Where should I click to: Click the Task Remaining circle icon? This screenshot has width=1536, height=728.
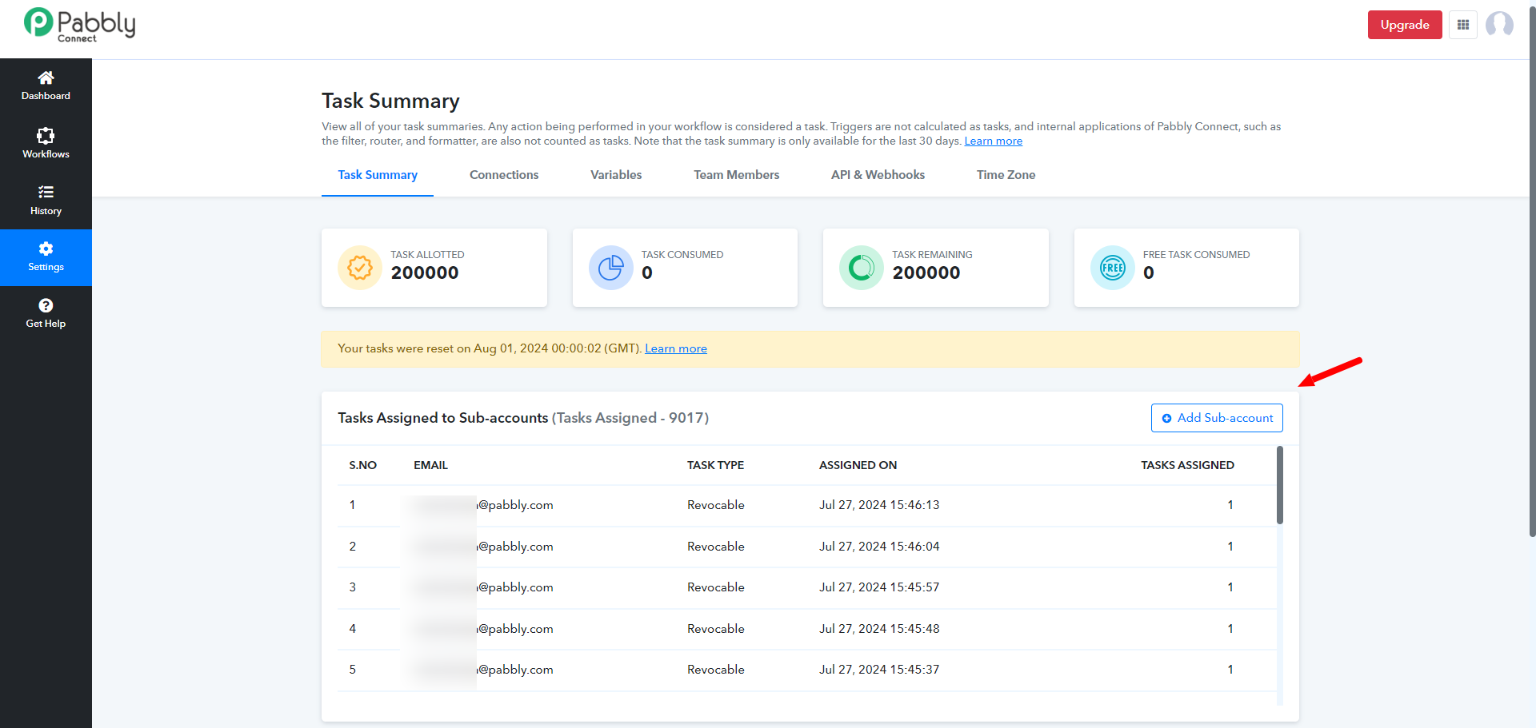[x=862, y=268]
